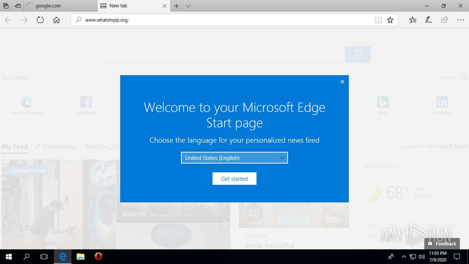Go to the home page icon

56,20
